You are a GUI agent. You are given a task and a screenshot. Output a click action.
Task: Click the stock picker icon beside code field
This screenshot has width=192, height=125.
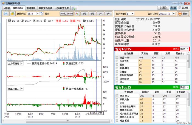[41, 13]
